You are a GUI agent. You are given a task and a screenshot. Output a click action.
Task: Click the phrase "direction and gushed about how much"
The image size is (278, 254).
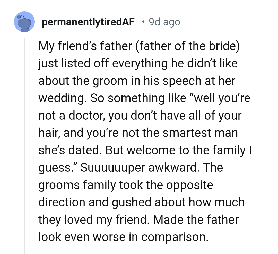[x=141, y=202]
